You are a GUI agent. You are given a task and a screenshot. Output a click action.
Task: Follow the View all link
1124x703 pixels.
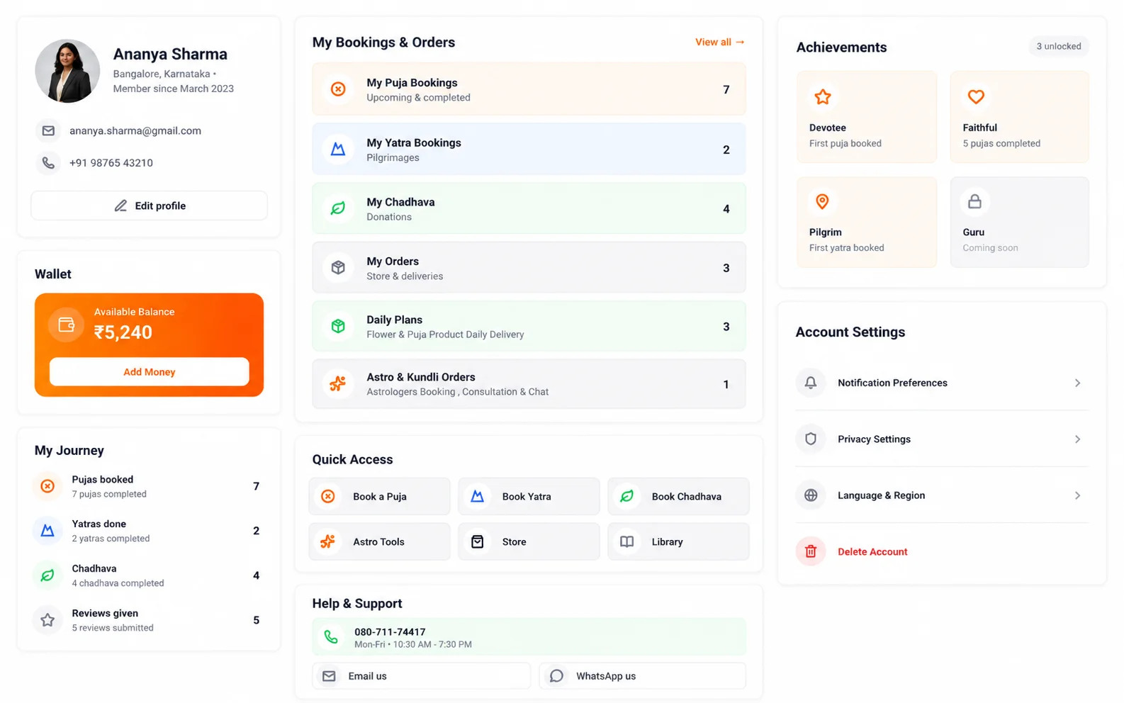pos(719,42)
